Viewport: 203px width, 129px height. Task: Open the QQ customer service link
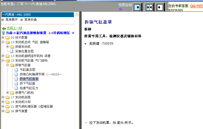196,6
